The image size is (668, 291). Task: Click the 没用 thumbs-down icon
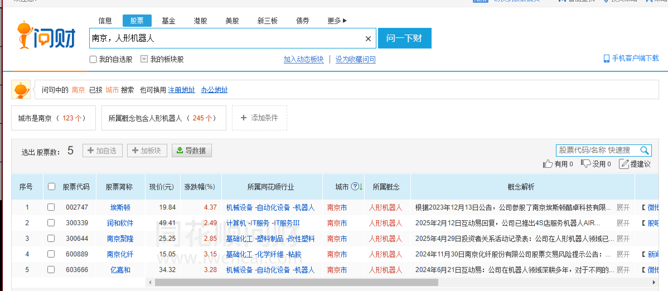coord(586,164)
